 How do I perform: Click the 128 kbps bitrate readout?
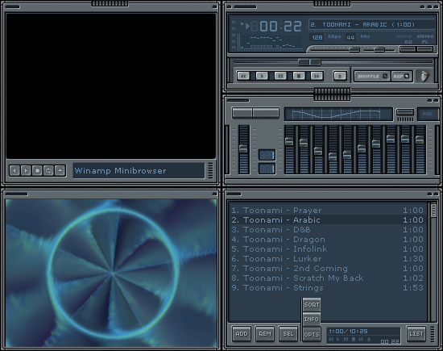317,37
